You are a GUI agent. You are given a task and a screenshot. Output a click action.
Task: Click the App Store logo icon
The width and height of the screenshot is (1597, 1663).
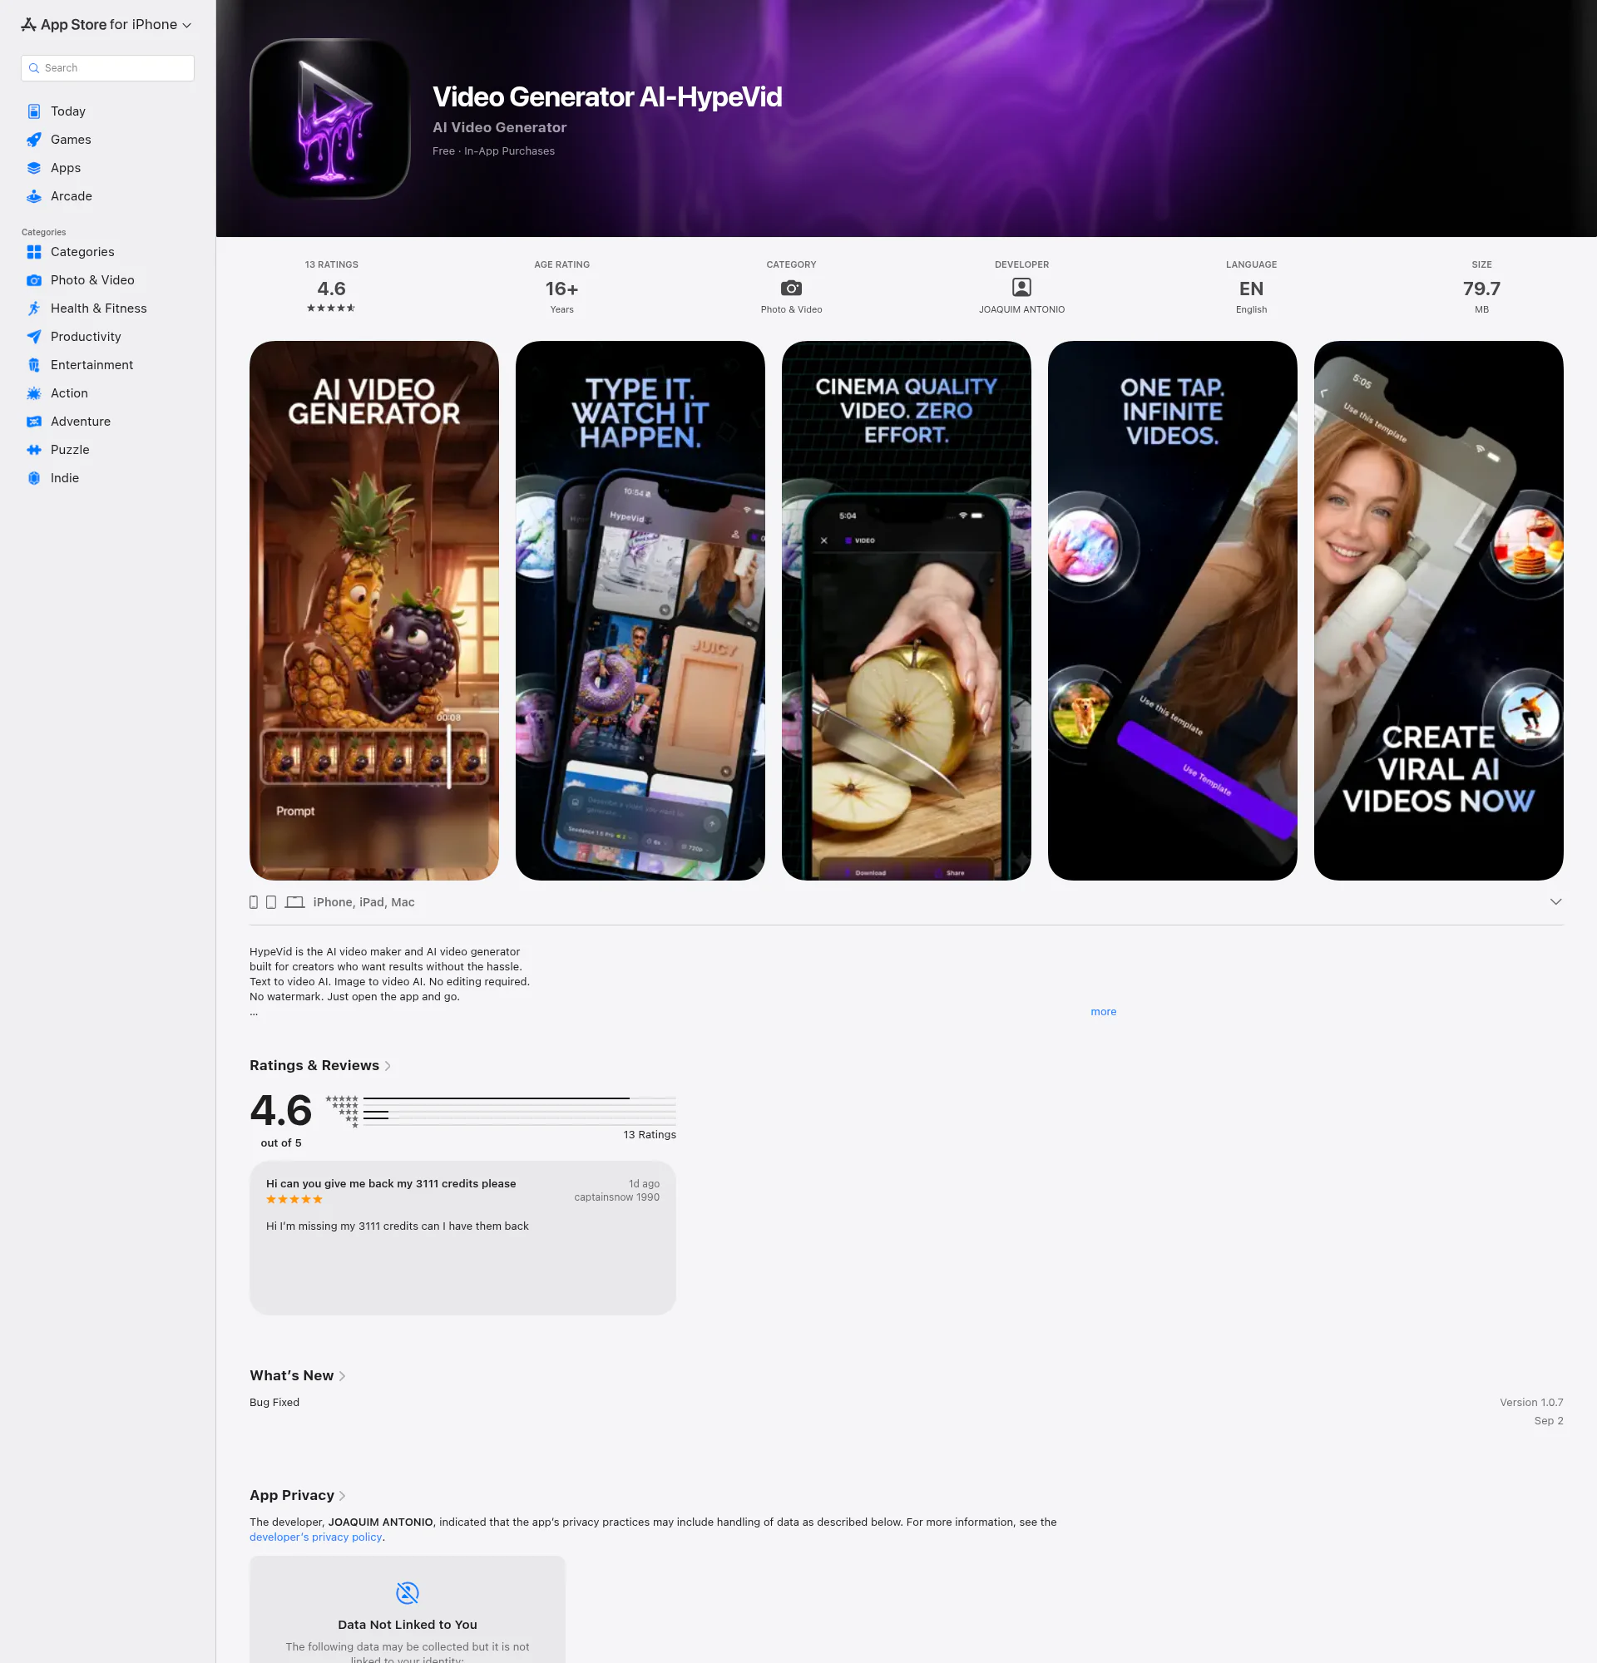pyautogui.click(x=29, y=25)
